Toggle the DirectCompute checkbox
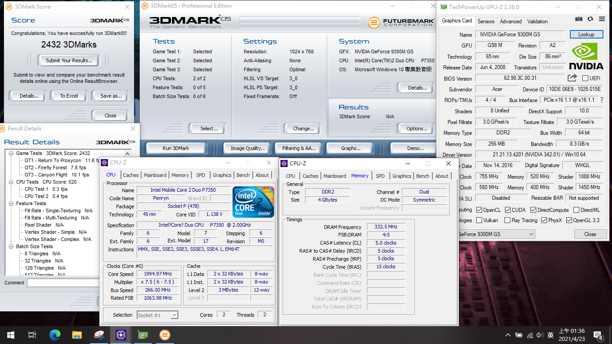This screenshot has height=344, width=612. (534, 210)
